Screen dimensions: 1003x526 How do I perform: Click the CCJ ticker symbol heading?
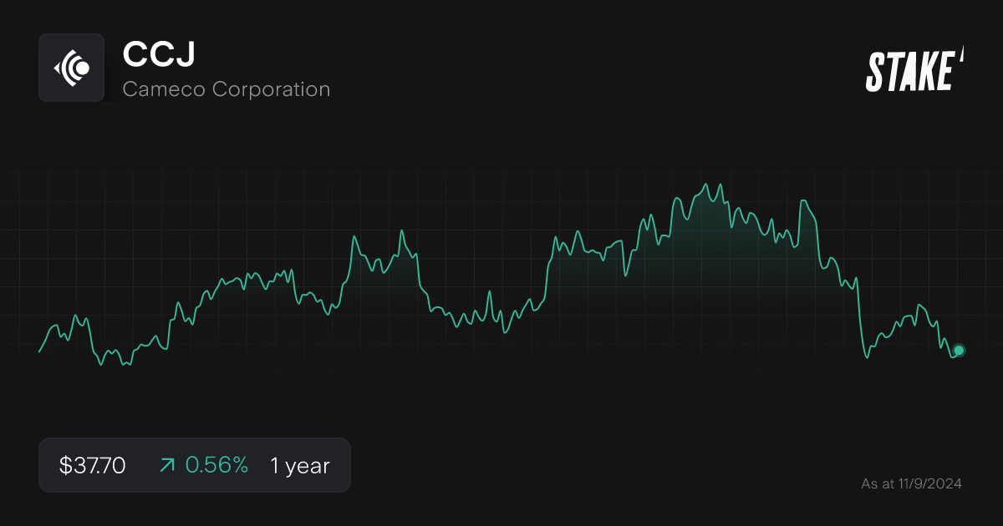(x=158, y=54)
